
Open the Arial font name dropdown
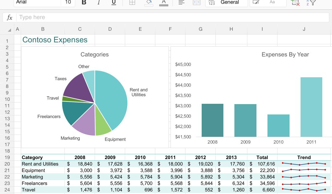[x=37, y=3]
